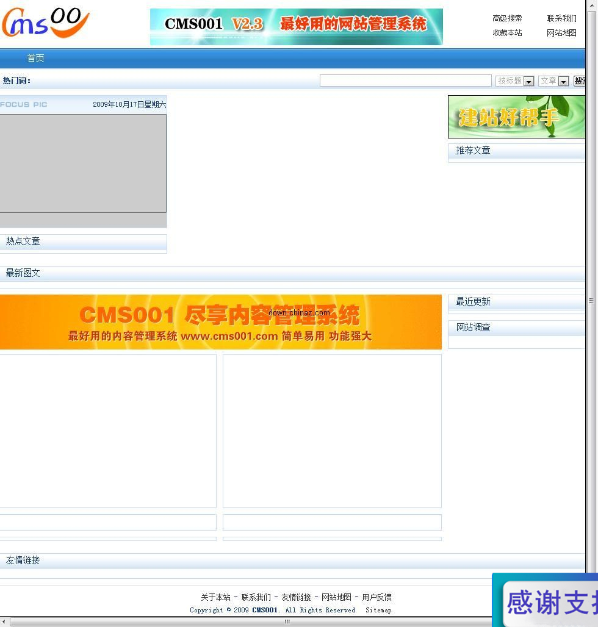This screenshot has height=627, width=598.
Task: Click the 感谢支持 popup in the corner
Action: point(545,600)
